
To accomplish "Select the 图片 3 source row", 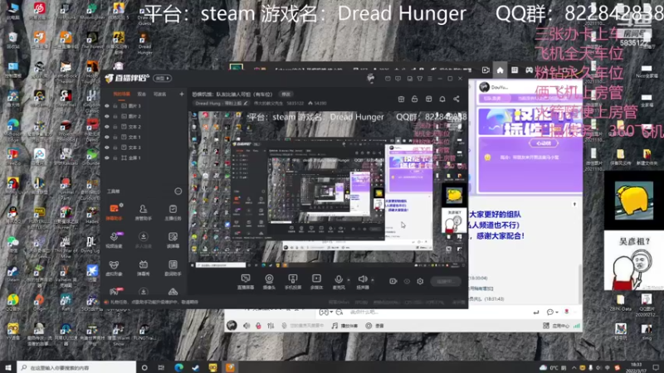I will pos(144,106).
